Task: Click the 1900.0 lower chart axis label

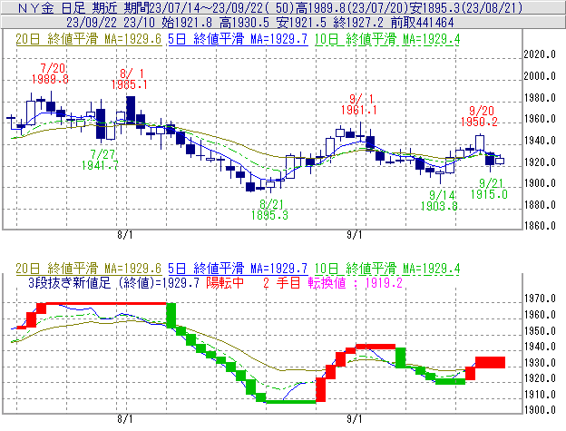Action: pyautogui.click(x=540, y=410)
